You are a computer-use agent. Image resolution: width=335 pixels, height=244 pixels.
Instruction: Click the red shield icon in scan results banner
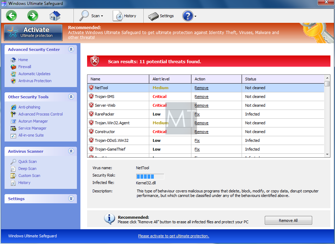[95, 61]
